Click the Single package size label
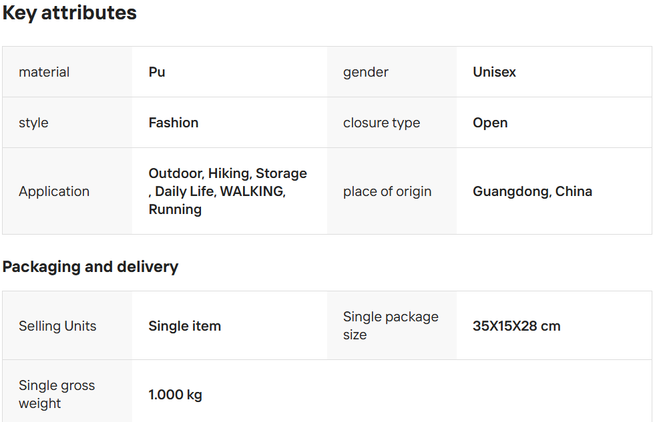653x422 pixels. coord(391,325)
